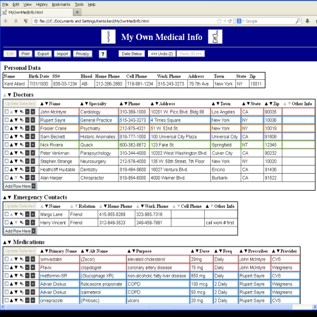Click the copy icon in Nick Riviera row
The image size is (317, 317).
22,145
